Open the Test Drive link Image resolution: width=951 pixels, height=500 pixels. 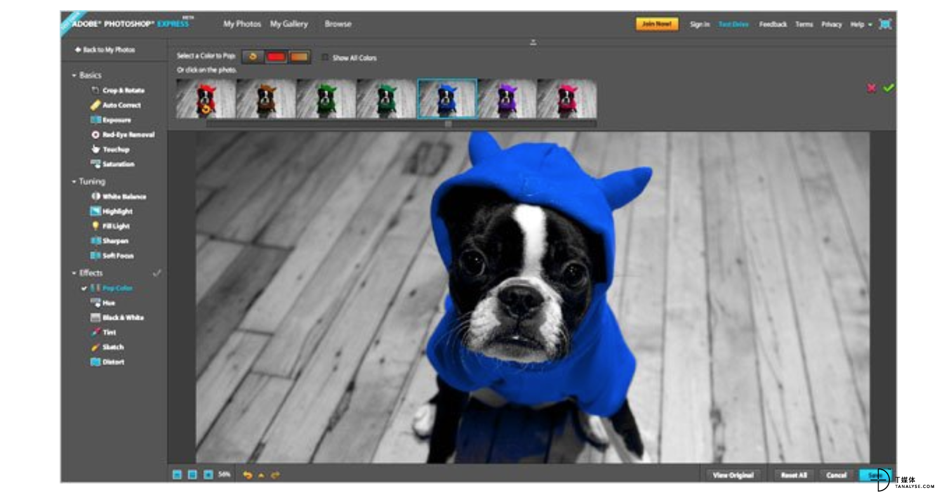pos(733,24)
